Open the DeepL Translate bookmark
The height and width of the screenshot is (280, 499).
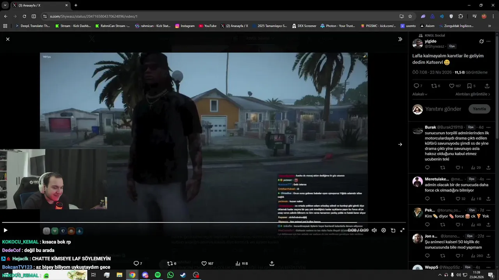coord(32,26)
